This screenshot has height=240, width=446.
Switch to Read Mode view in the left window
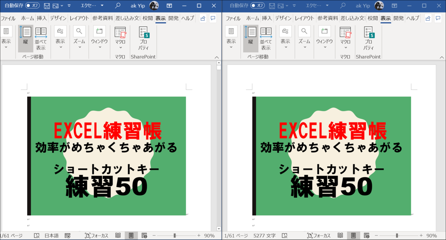pyautogui.click(x=118, y=236)
